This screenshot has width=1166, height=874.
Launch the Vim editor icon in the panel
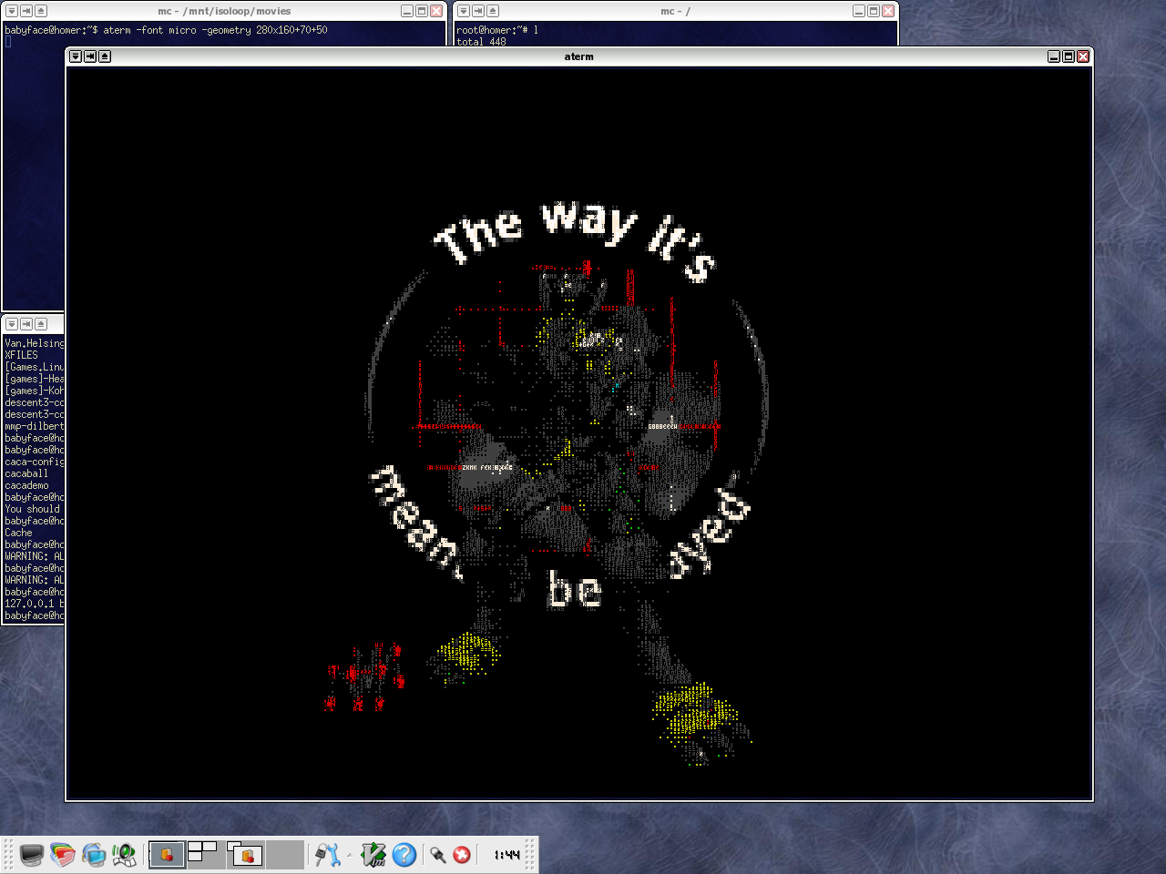coord(373,855)
